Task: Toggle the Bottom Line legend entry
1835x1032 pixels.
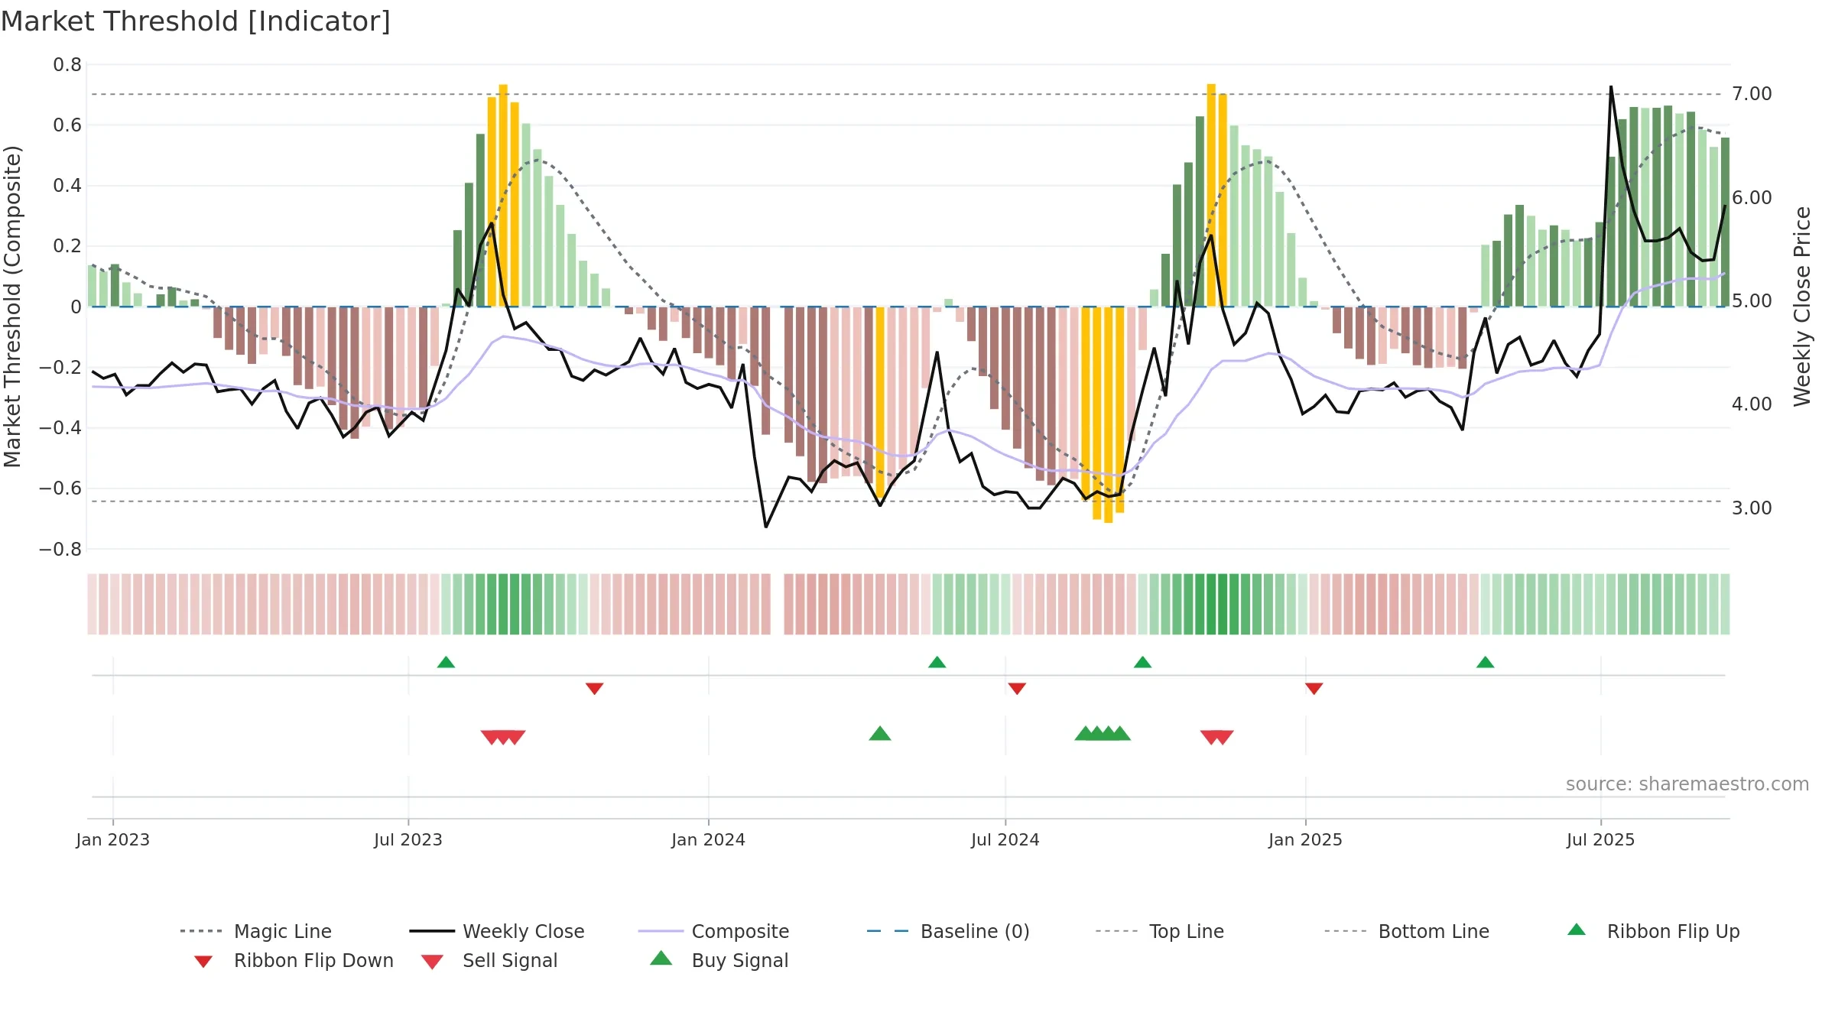Action: pyautogui.click(x=1407, y=931)
